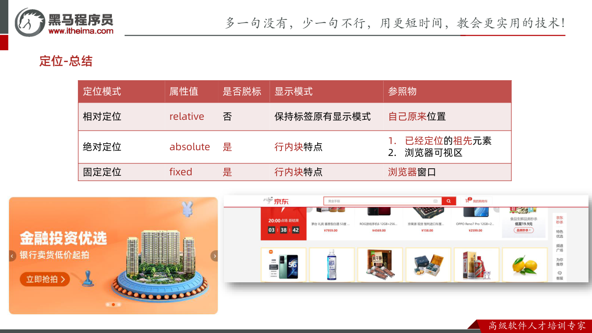
Task: Open the 风干肠 sausage product thumbnail
Action: point(380,265)
